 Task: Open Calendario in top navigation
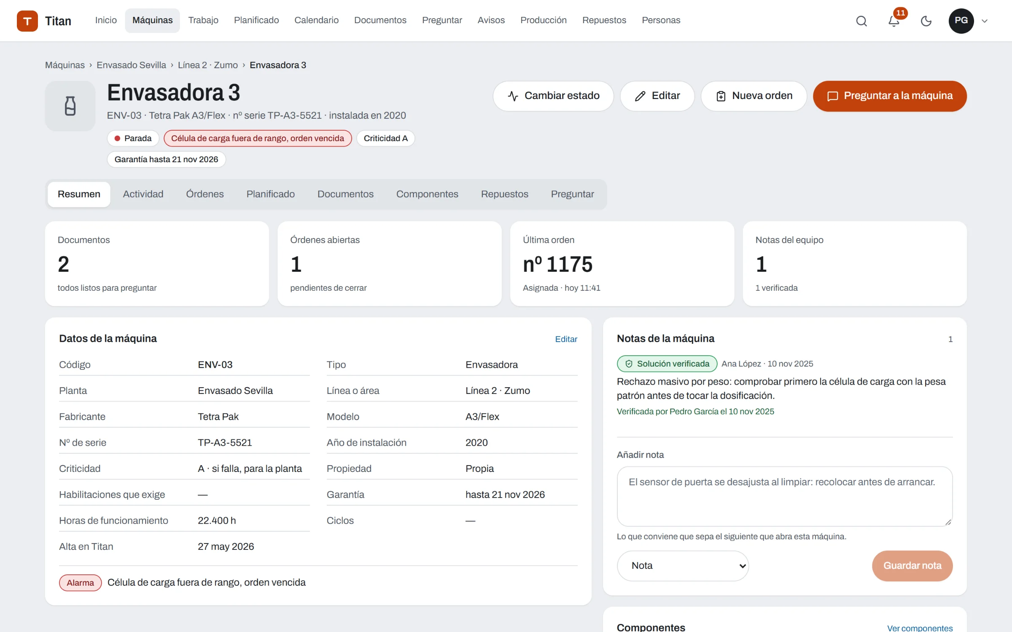tap(316, 20)
